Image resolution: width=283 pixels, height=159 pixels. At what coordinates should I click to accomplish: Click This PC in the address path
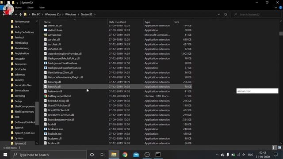(36, 15)
